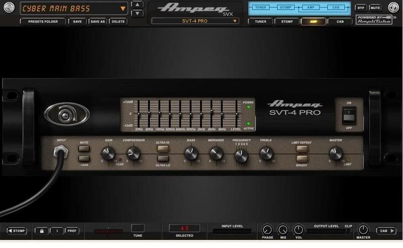Switch to the CAB tab
The height and width of the screenshot is (248, 403).
[340, 22]
